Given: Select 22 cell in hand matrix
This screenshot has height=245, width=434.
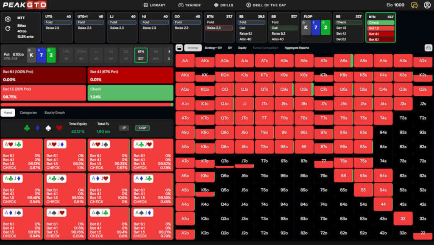Looking at the screenshot, I should click(423, 233).
